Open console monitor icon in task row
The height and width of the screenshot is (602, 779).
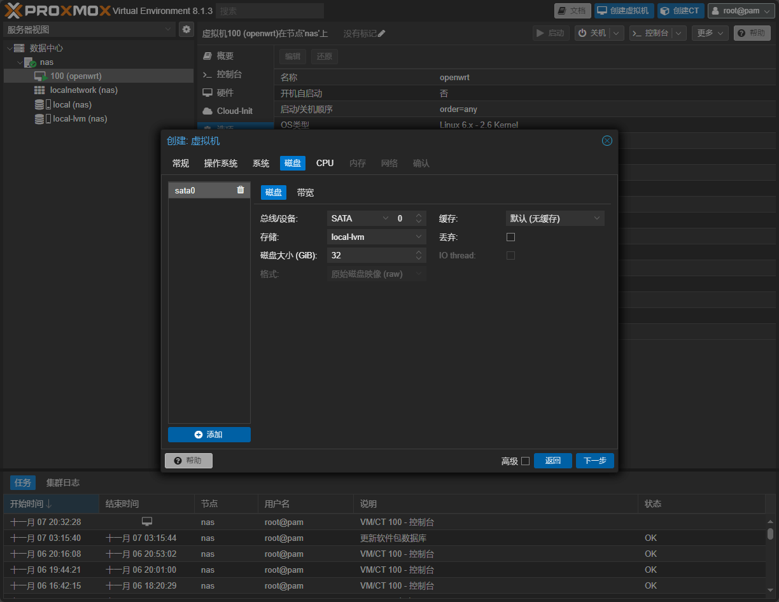[147, 522]
